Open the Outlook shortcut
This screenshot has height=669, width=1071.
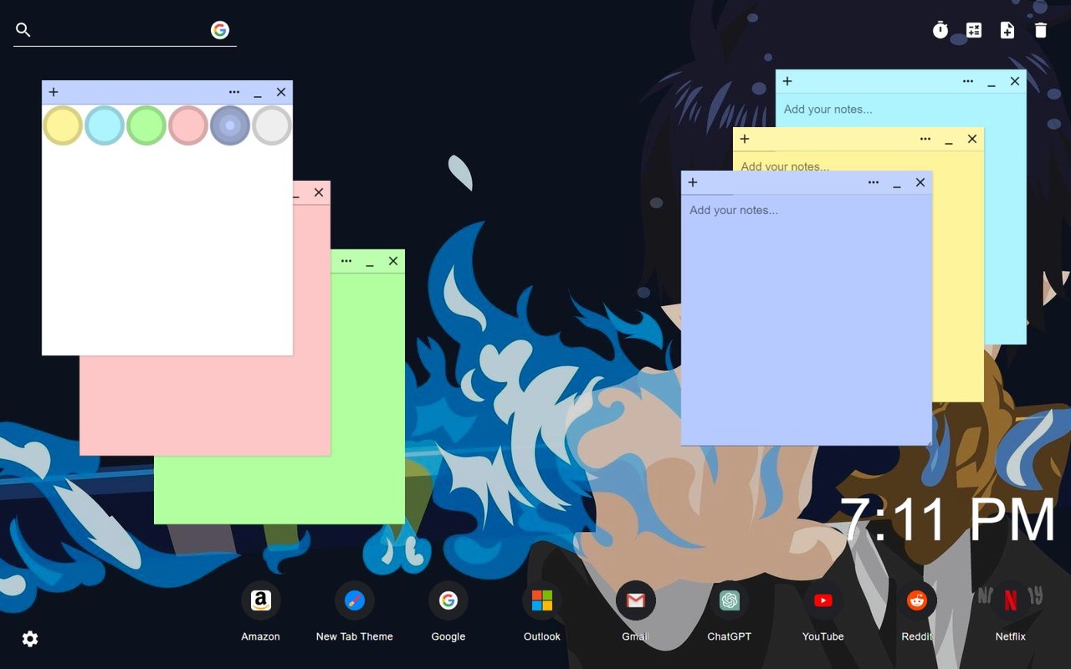click(x=542, y=612)
